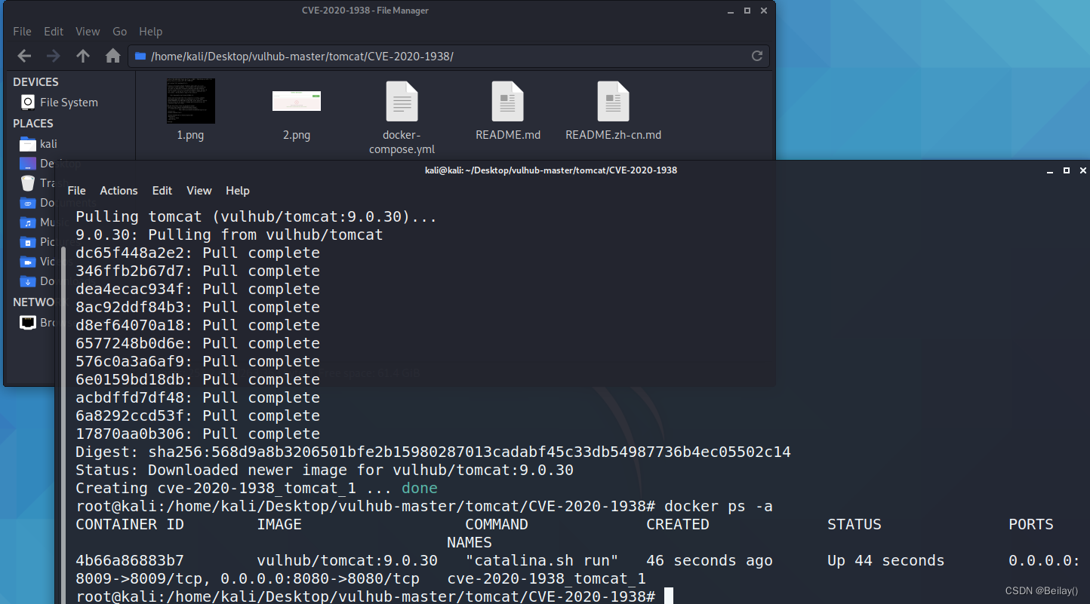Go back in File Manager
Viewport: 1090px width, 604px height.
(24, 56)
